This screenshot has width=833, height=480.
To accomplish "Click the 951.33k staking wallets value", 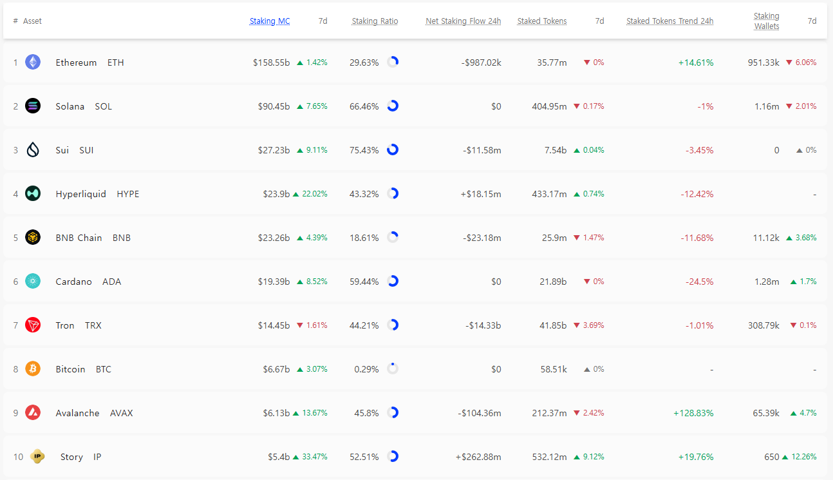I will coord(763,62).
